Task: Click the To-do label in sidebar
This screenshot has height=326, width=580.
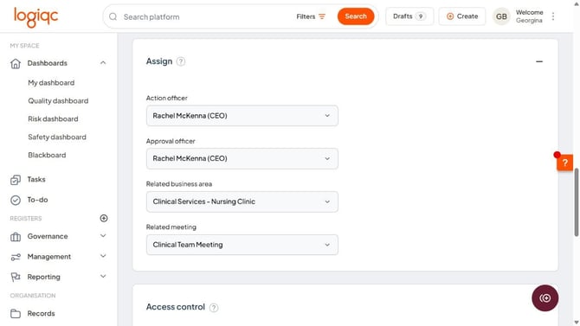Action: [37, 200]
